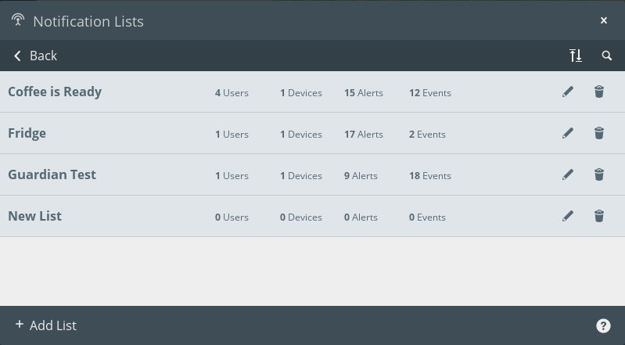Go back to previous screen

point(35,56)
